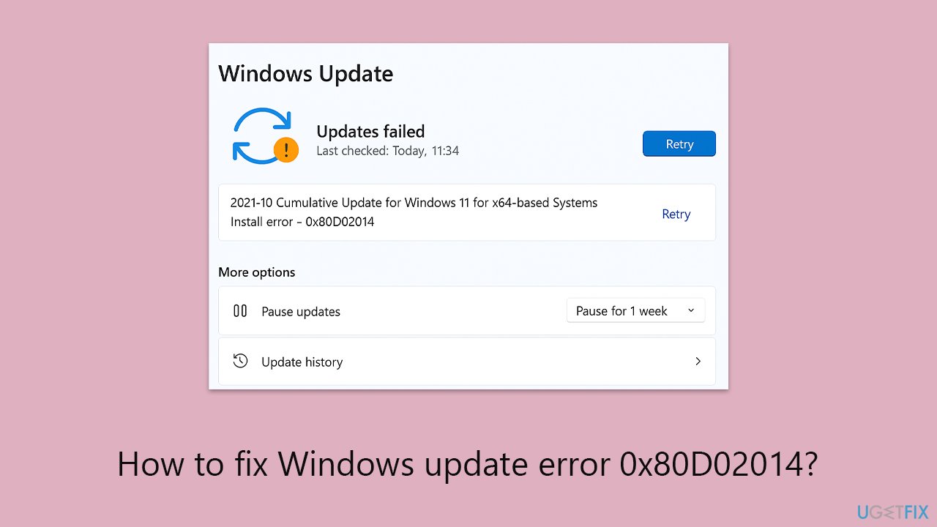937x527 pixels.
Task: Click the blue sync arrows icon
Action: [264, 135]
